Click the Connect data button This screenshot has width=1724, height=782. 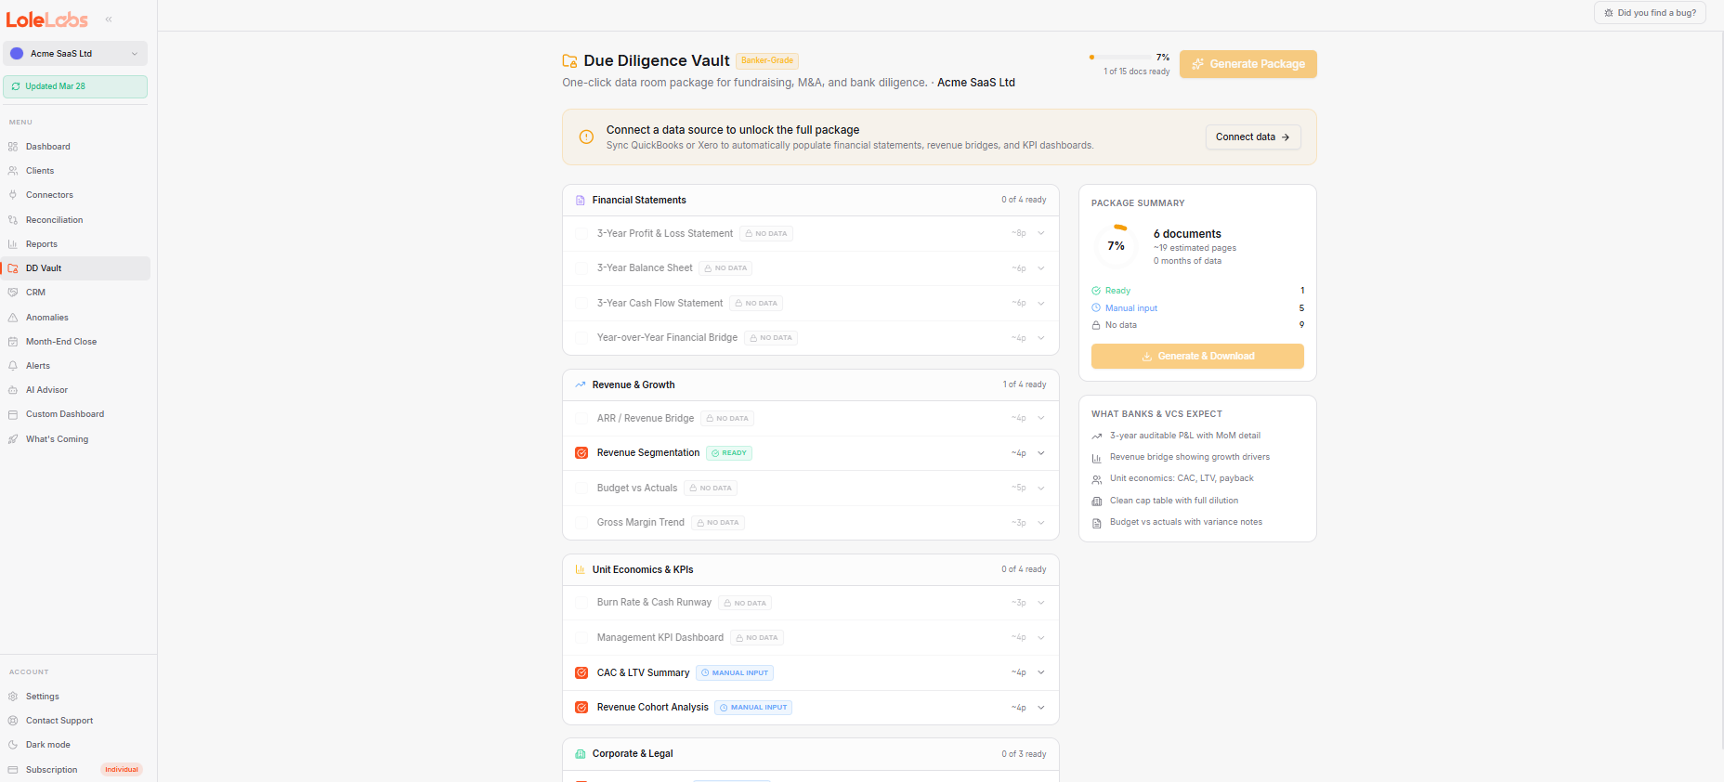1252,137
